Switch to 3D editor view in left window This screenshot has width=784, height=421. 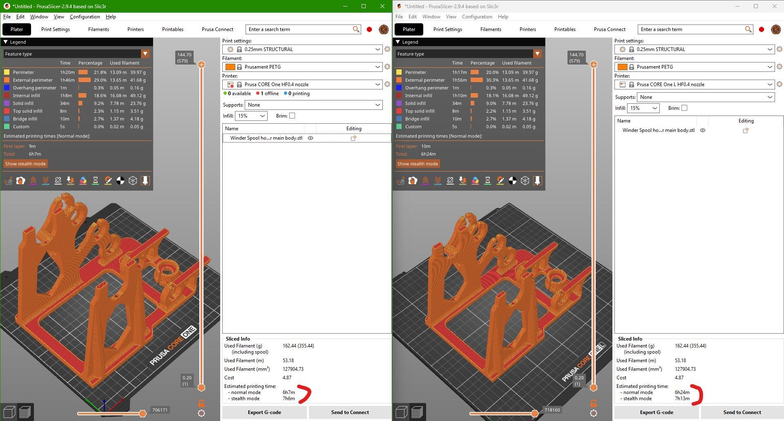[x=9, y=412]
